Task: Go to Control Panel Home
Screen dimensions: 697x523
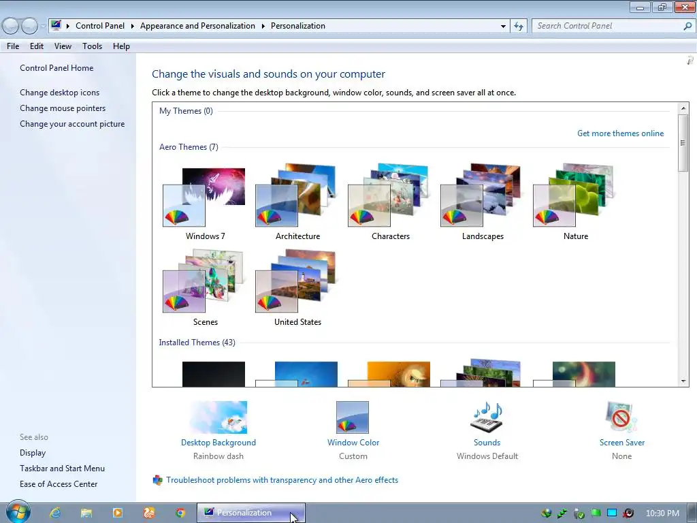Action: tap(56, 68)
